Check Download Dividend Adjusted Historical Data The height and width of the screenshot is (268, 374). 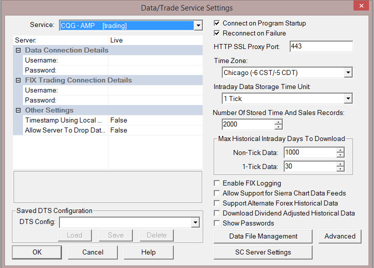click(x=217, y=213)
